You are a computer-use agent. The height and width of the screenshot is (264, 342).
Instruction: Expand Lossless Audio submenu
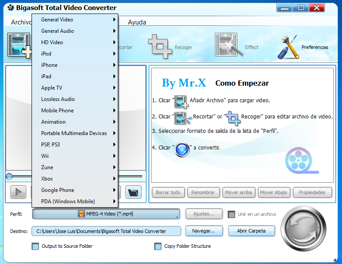(75, 99)
